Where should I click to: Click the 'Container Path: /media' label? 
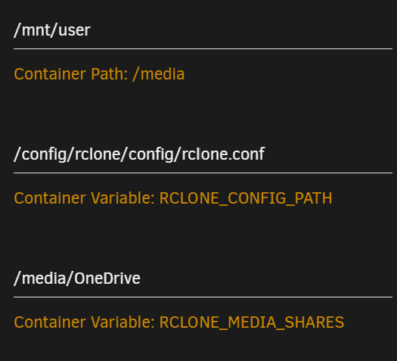coord(99,74)
